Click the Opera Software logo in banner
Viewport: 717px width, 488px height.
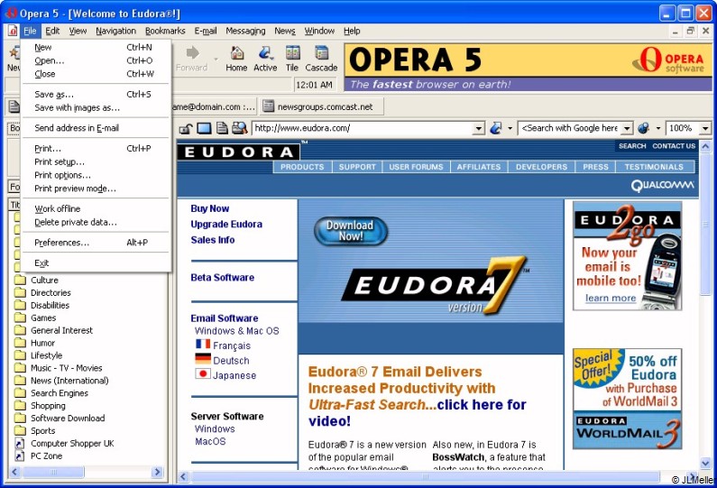669,60
